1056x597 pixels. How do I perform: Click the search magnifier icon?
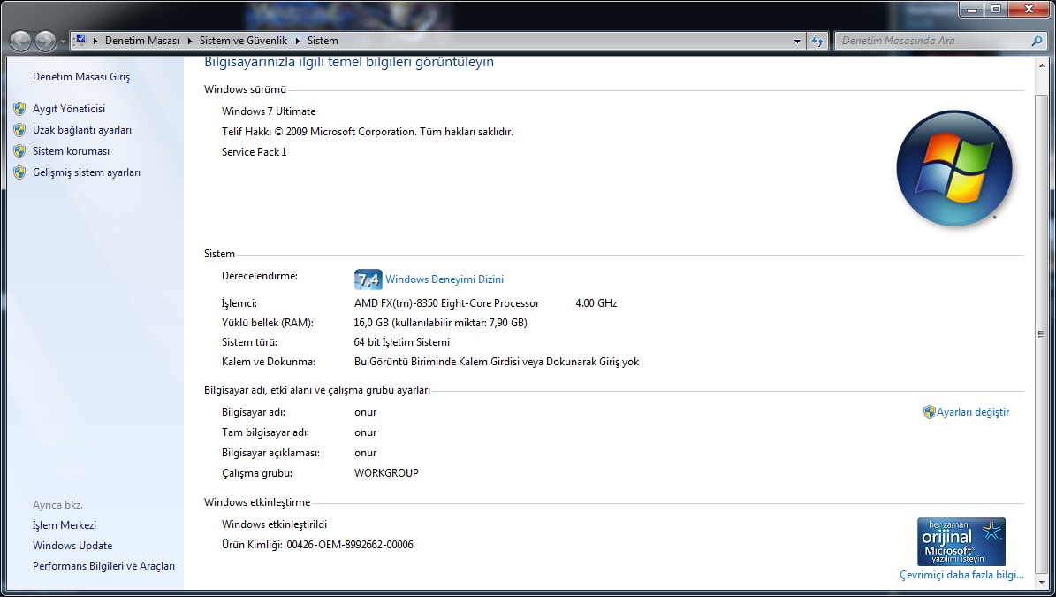pos(1037,41)
